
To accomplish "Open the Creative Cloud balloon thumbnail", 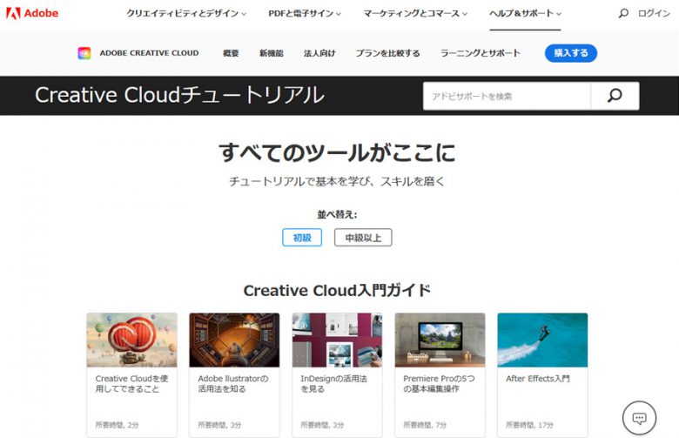I will point(131,340).
